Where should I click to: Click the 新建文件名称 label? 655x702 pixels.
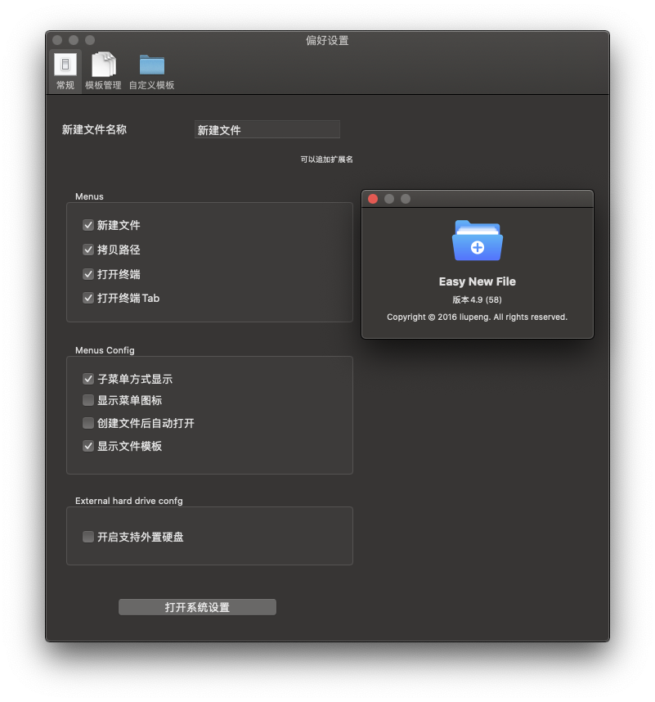pos(94,130)
